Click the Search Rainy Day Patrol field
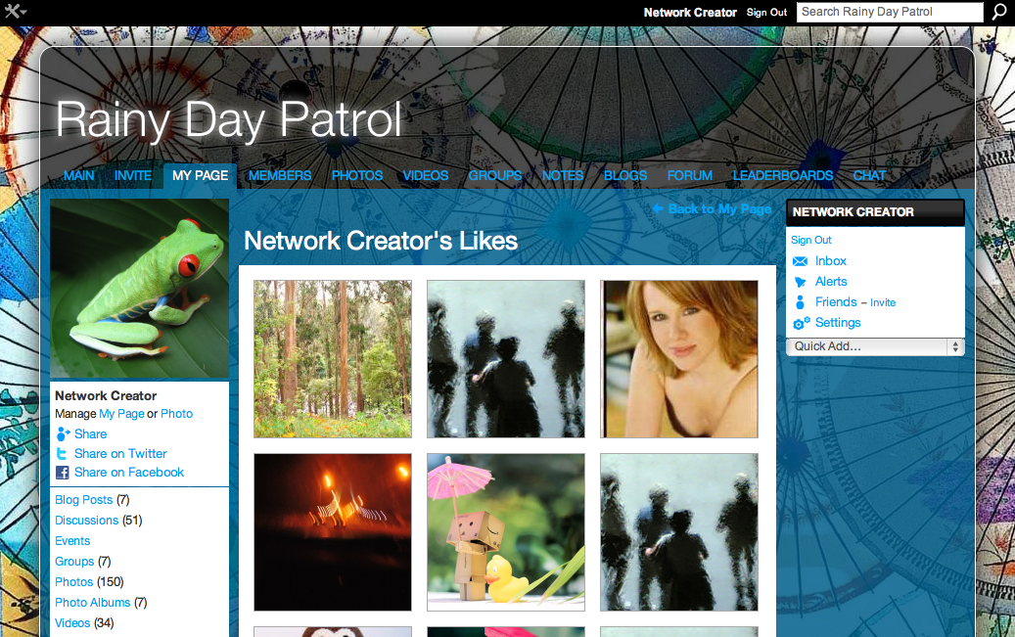This screenshot has height=637, width=1015. point(890,12)
